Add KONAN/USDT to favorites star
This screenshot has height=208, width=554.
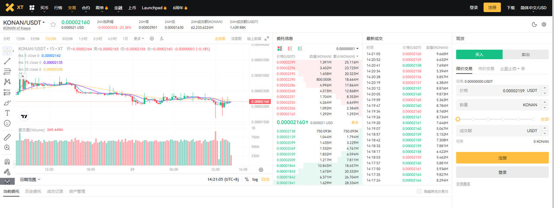point(53,25)
